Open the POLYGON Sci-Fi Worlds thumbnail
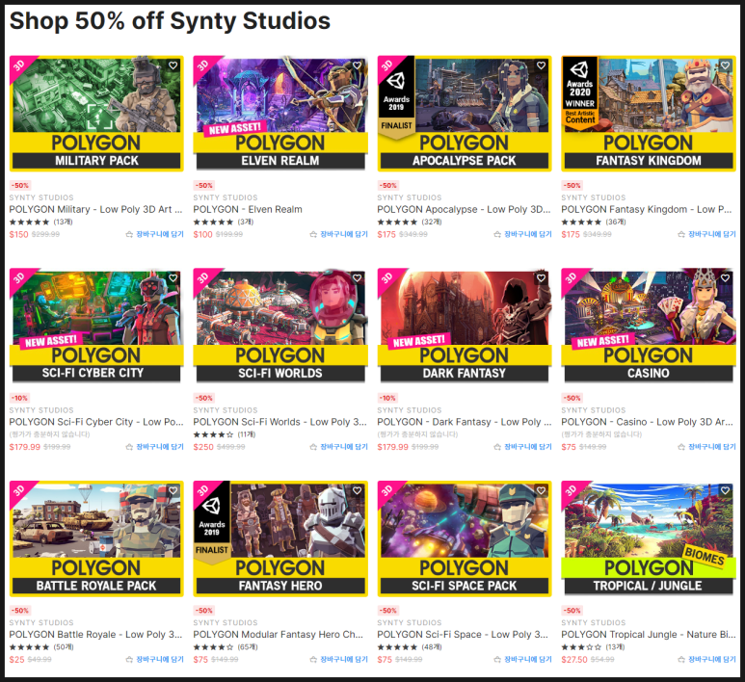 coord(280,327)
